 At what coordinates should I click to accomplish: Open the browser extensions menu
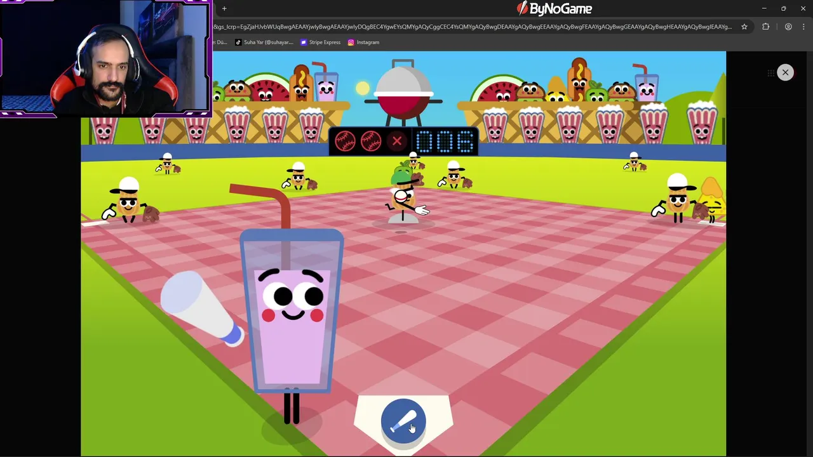(x=765, y=27)
